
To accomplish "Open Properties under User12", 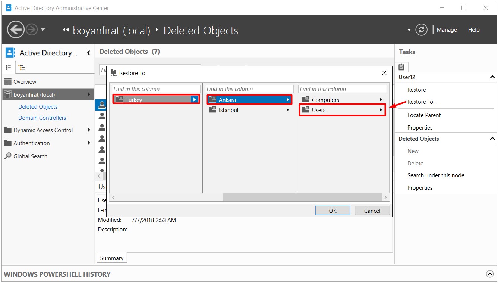I will pyautogui.click(x=420, y=128).
